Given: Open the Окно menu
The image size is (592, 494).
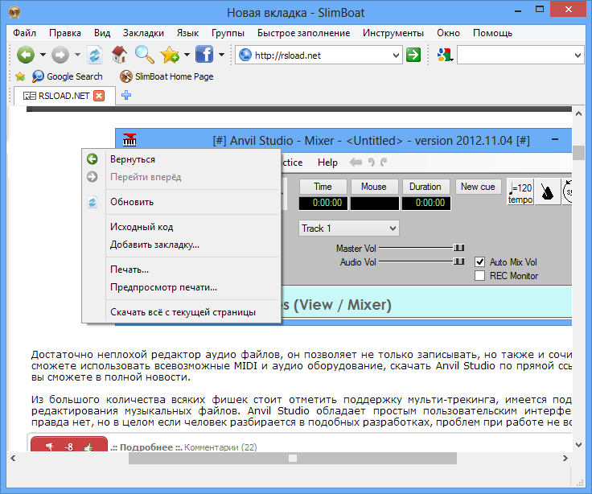Looking at the screenshot, I should [448, 33].
